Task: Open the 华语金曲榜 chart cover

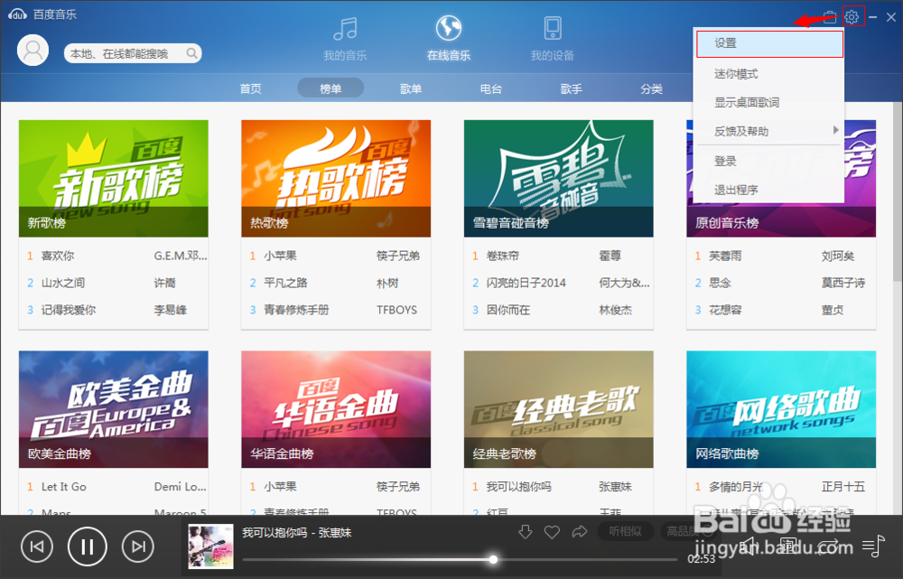Action: (x=336, y=409)
